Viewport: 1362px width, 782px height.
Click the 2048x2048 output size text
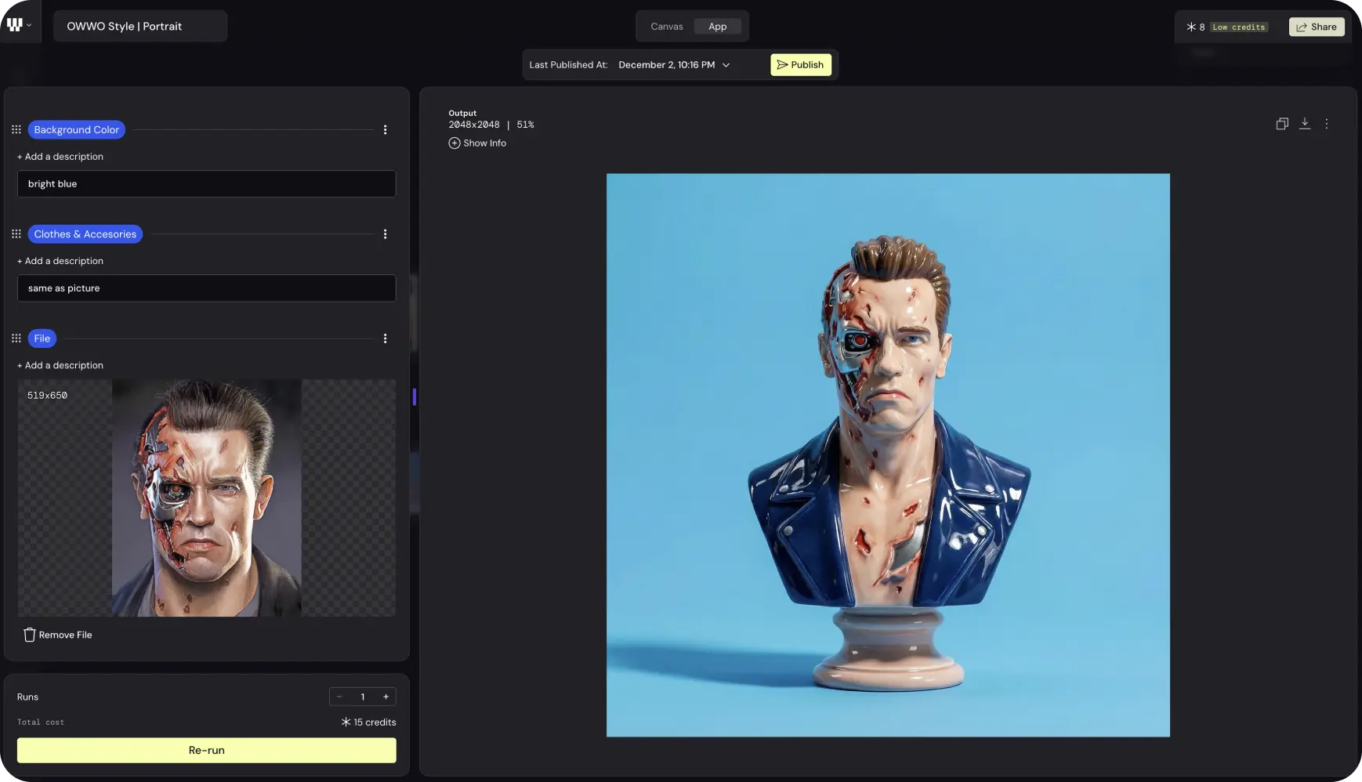point(474,125)
